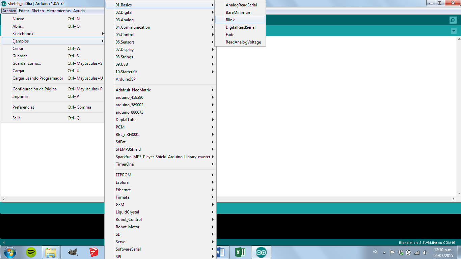Screen dimensions: 461x259
Task: Open the volume speaker tray icon
Action: pos(425,252)
